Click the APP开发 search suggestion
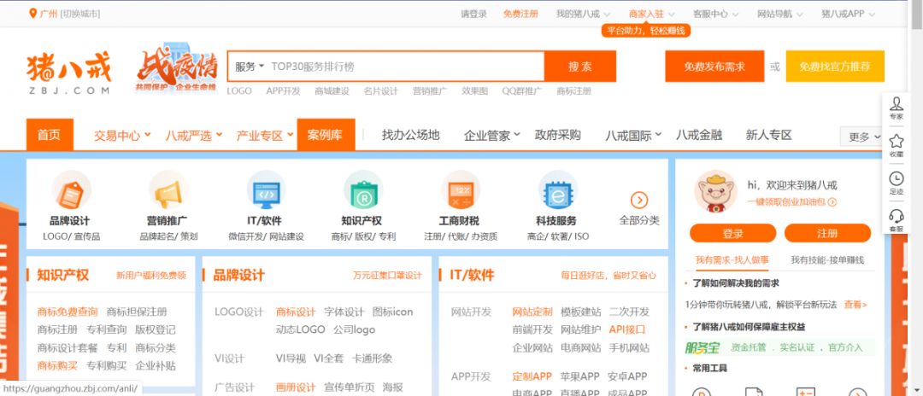The width and height of the screenshot is (923, 396). click(283, 91)
